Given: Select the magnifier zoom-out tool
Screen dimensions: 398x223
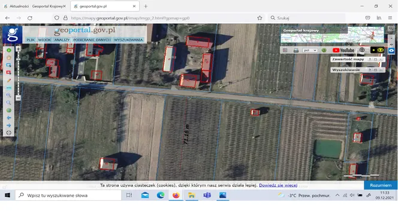Looking at the screenshot, I should click(8, 103).
